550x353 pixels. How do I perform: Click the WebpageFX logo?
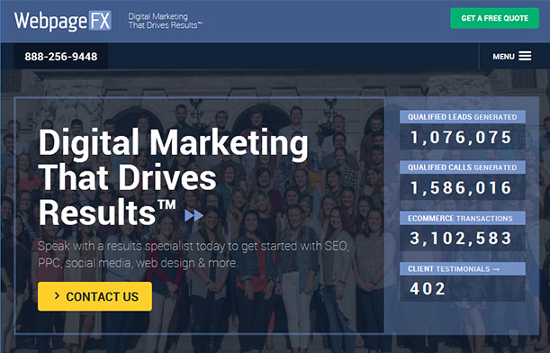[63, 21]
